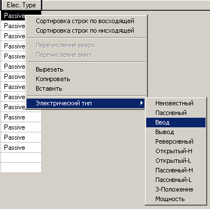Image resolution: width=210 pixels, height=209 pixels.
Task: Click the first empty cell below Passive rows
Action: tap(21, 158)
